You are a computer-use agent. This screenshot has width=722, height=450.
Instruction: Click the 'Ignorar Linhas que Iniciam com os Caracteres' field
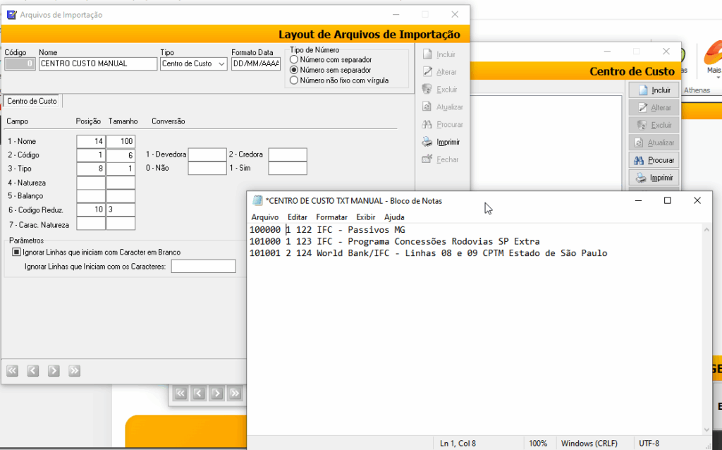tap(203, 267)
